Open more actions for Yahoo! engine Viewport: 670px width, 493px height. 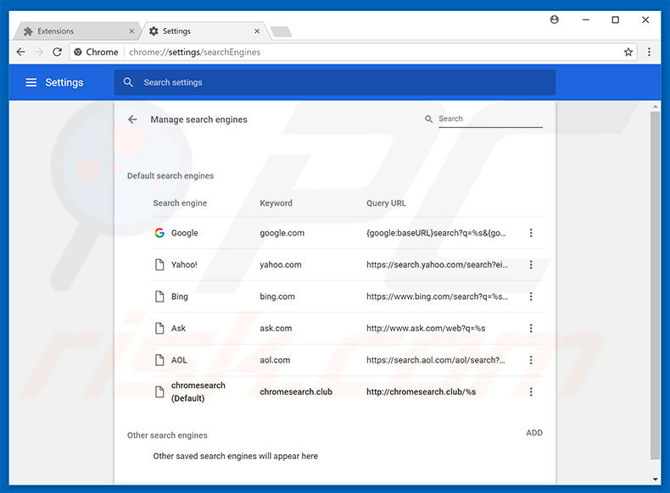coord(531,264)
